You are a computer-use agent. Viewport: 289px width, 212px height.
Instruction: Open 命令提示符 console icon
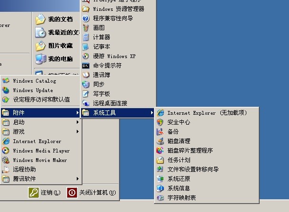click(x=86, y=66)
